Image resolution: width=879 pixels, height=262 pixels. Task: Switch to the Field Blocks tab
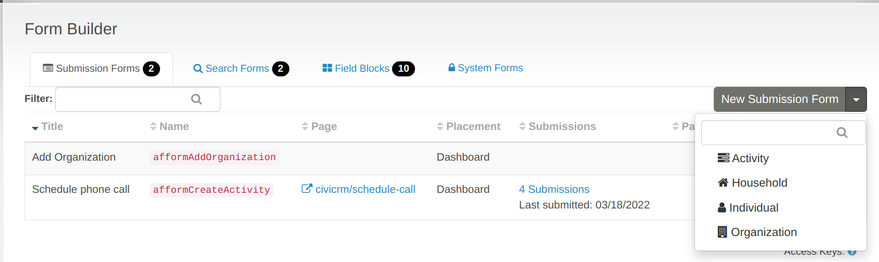[x=362, y=69]
